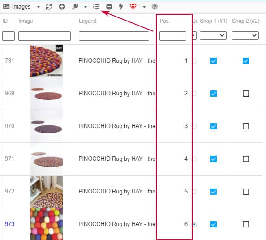Open the Images panel dropdown arrow
The width and height of the screenshot is (266, 240).
click(x=39, y=7)
